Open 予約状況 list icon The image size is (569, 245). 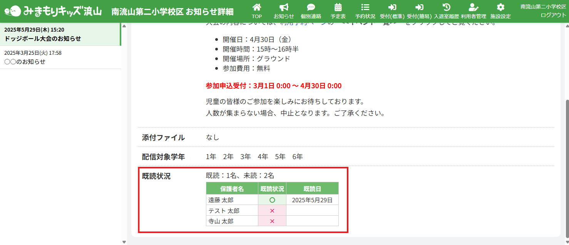[x=365, y=7]
